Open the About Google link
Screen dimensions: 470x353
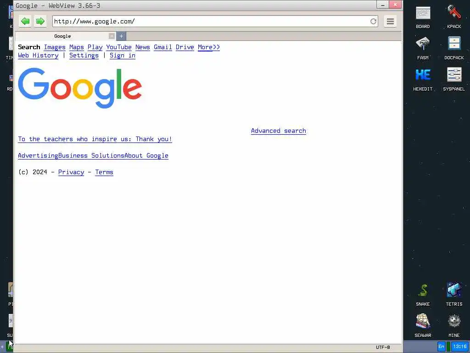tap(146, 156)
